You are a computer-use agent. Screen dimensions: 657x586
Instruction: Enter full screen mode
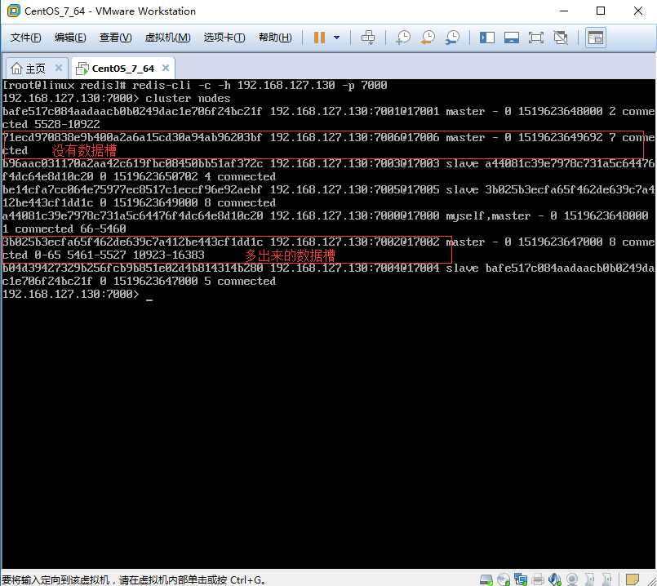coord(536,38)
